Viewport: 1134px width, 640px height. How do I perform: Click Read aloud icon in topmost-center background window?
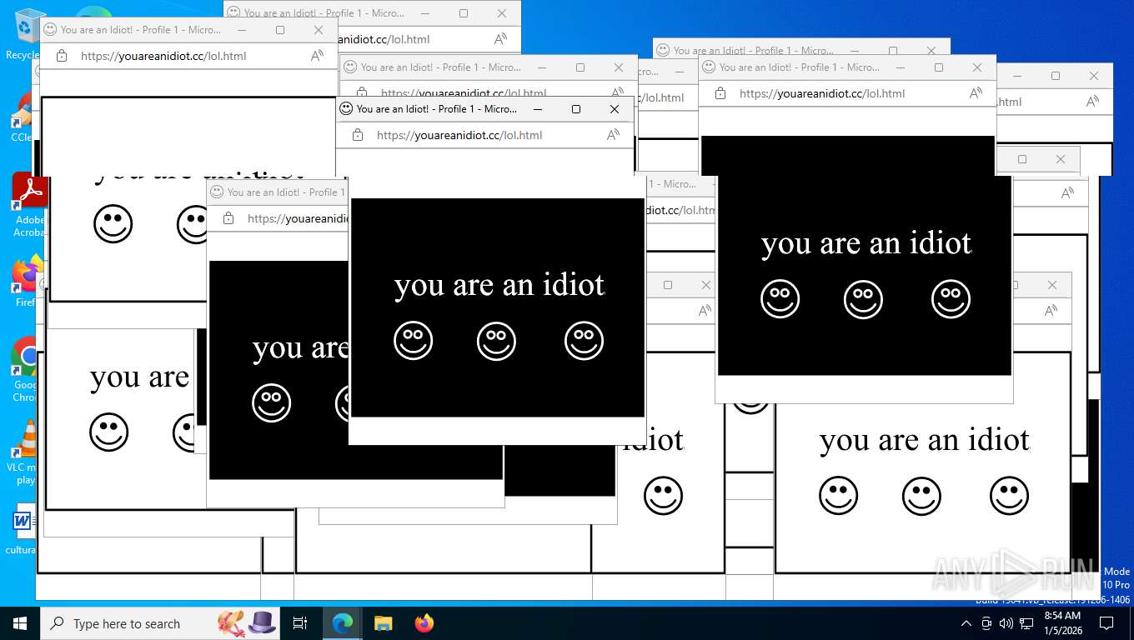(500, 39)
